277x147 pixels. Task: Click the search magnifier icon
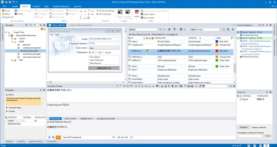(x=160, y=30)
